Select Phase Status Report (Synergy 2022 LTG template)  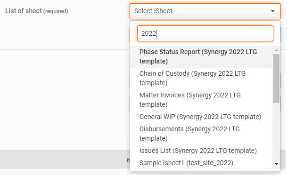tap(201, 56)
